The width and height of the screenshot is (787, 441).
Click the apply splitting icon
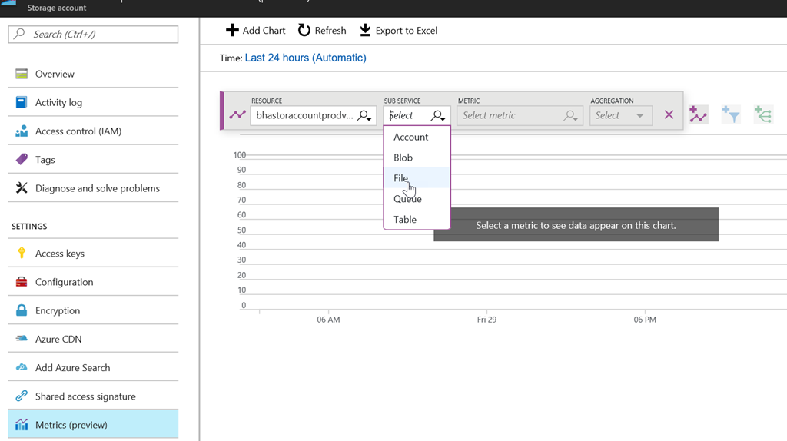click(762, 115)
